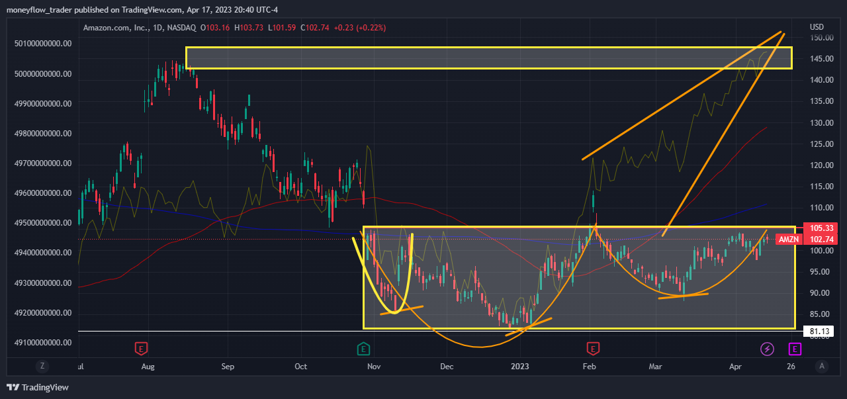Click the Sep label on time axis
Viewport: 847px width, 399px height.
[x=228, y=366]
